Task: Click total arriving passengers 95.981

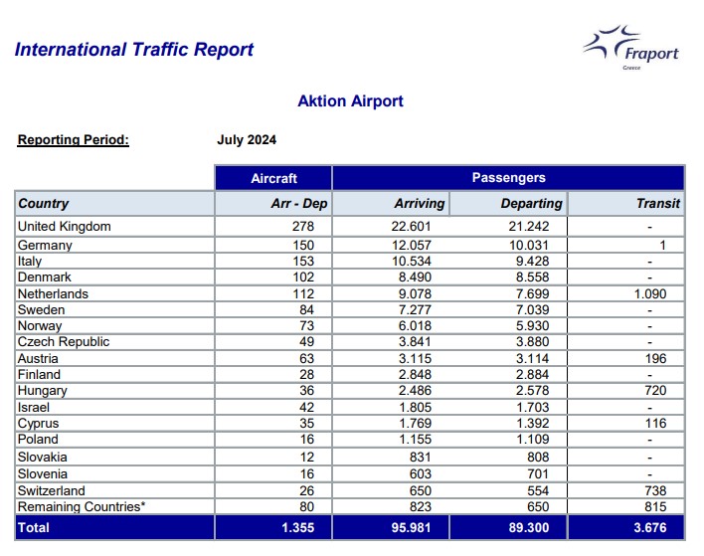Action: (x=411, y=528)
